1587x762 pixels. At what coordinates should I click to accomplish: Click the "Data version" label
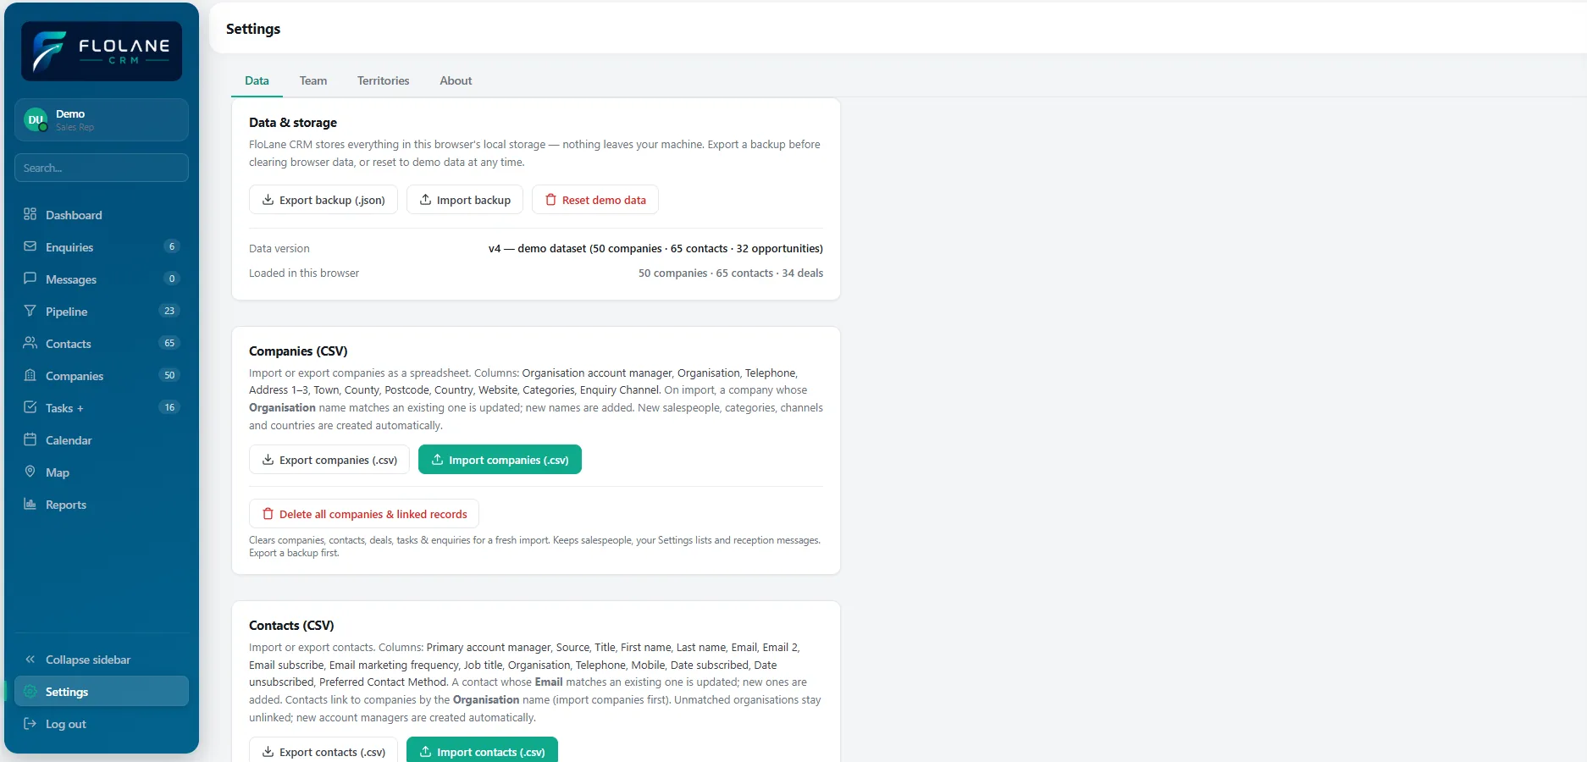tap(279, 249)
